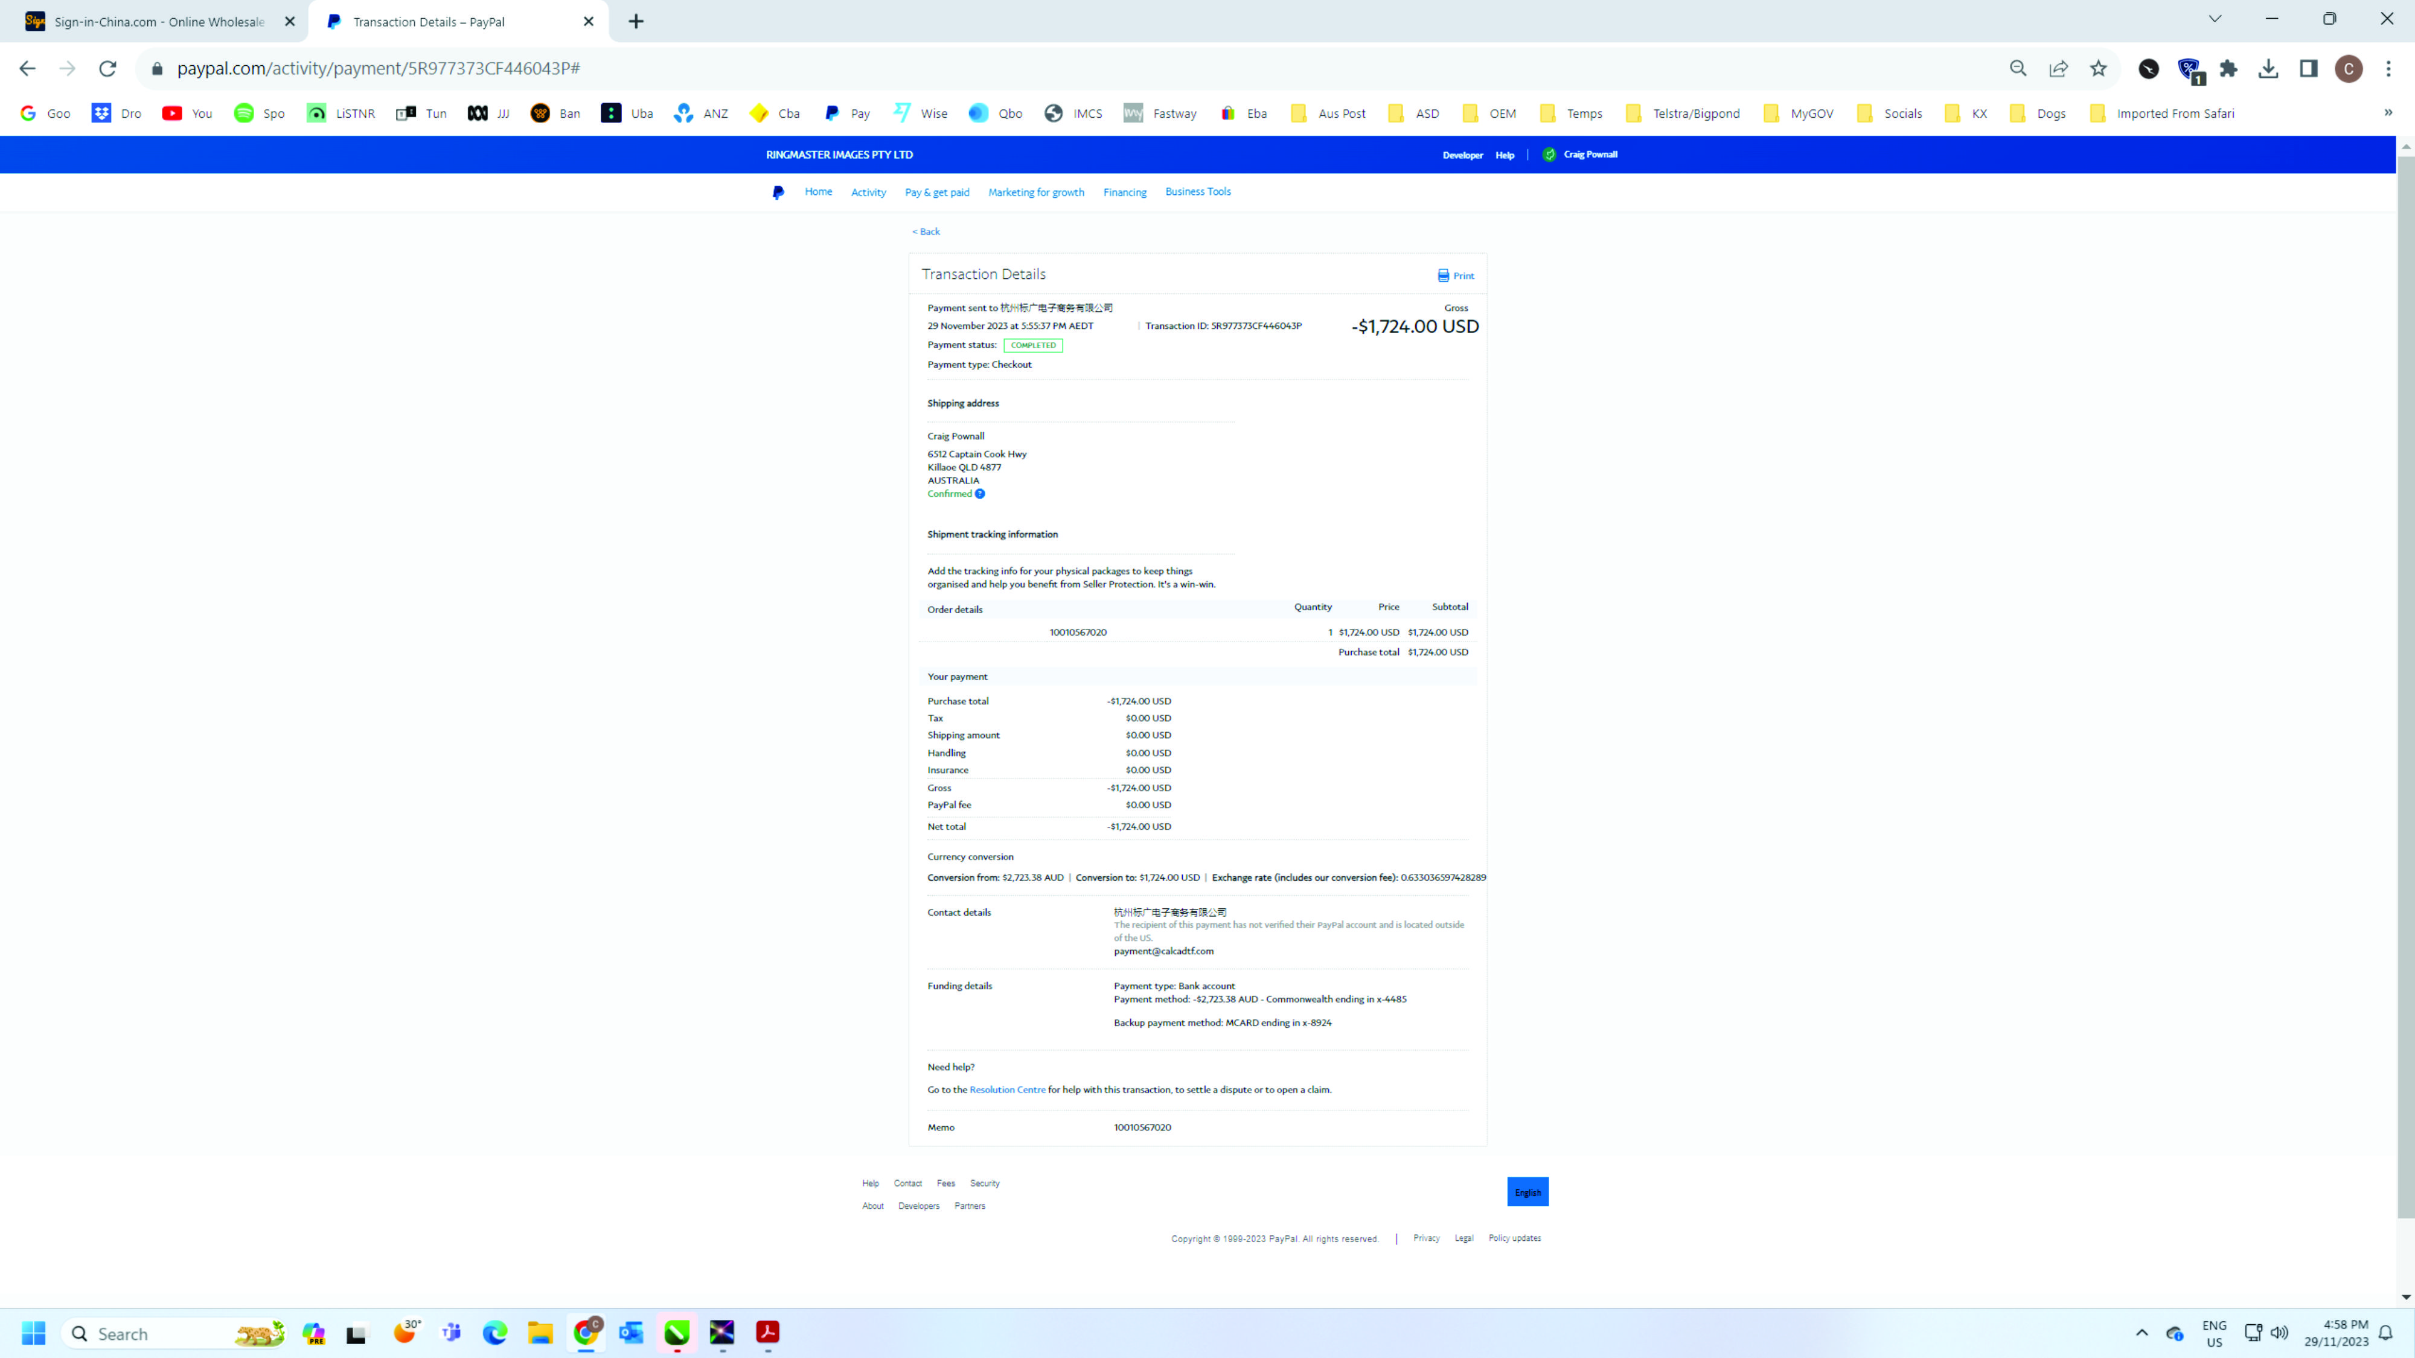Open the Dropbox bookmark

pyautogui.click(x=117, y=113)
